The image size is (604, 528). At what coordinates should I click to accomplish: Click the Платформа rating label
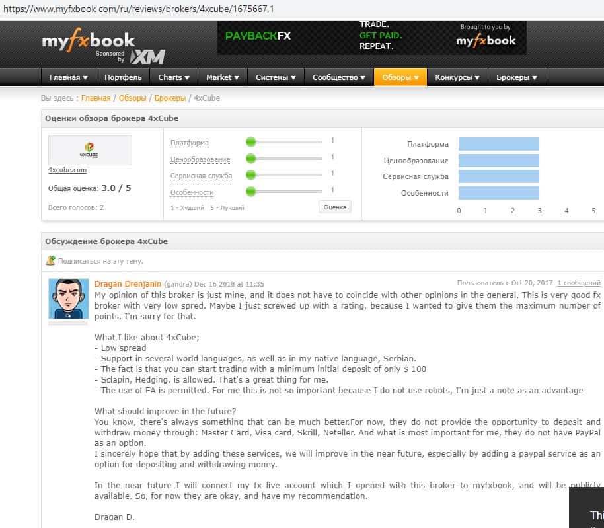[190, 143]
